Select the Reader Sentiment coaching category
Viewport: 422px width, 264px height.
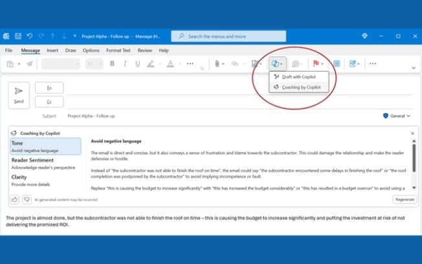click(45, 163)
